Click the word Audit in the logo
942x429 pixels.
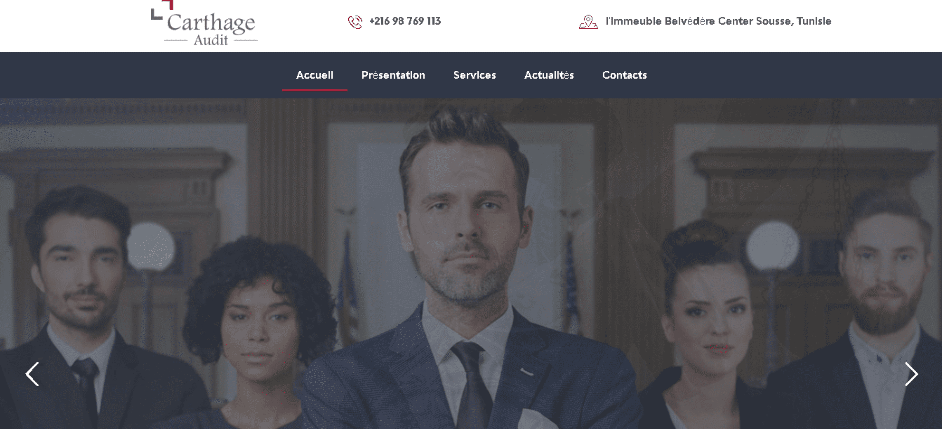[211, 40]
